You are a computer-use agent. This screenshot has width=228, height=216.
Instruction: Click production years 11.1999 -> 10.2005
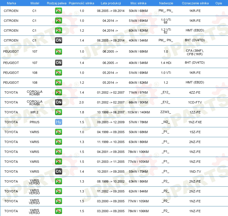click(111, 142)
